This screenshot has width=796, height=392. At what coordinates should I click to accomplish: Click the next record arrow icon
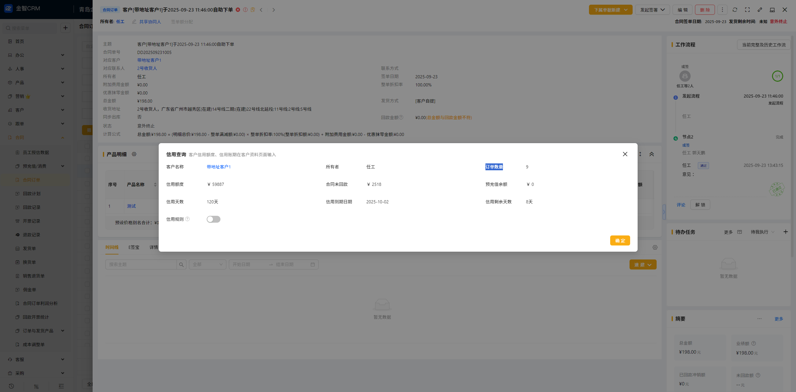pos(273,10)
